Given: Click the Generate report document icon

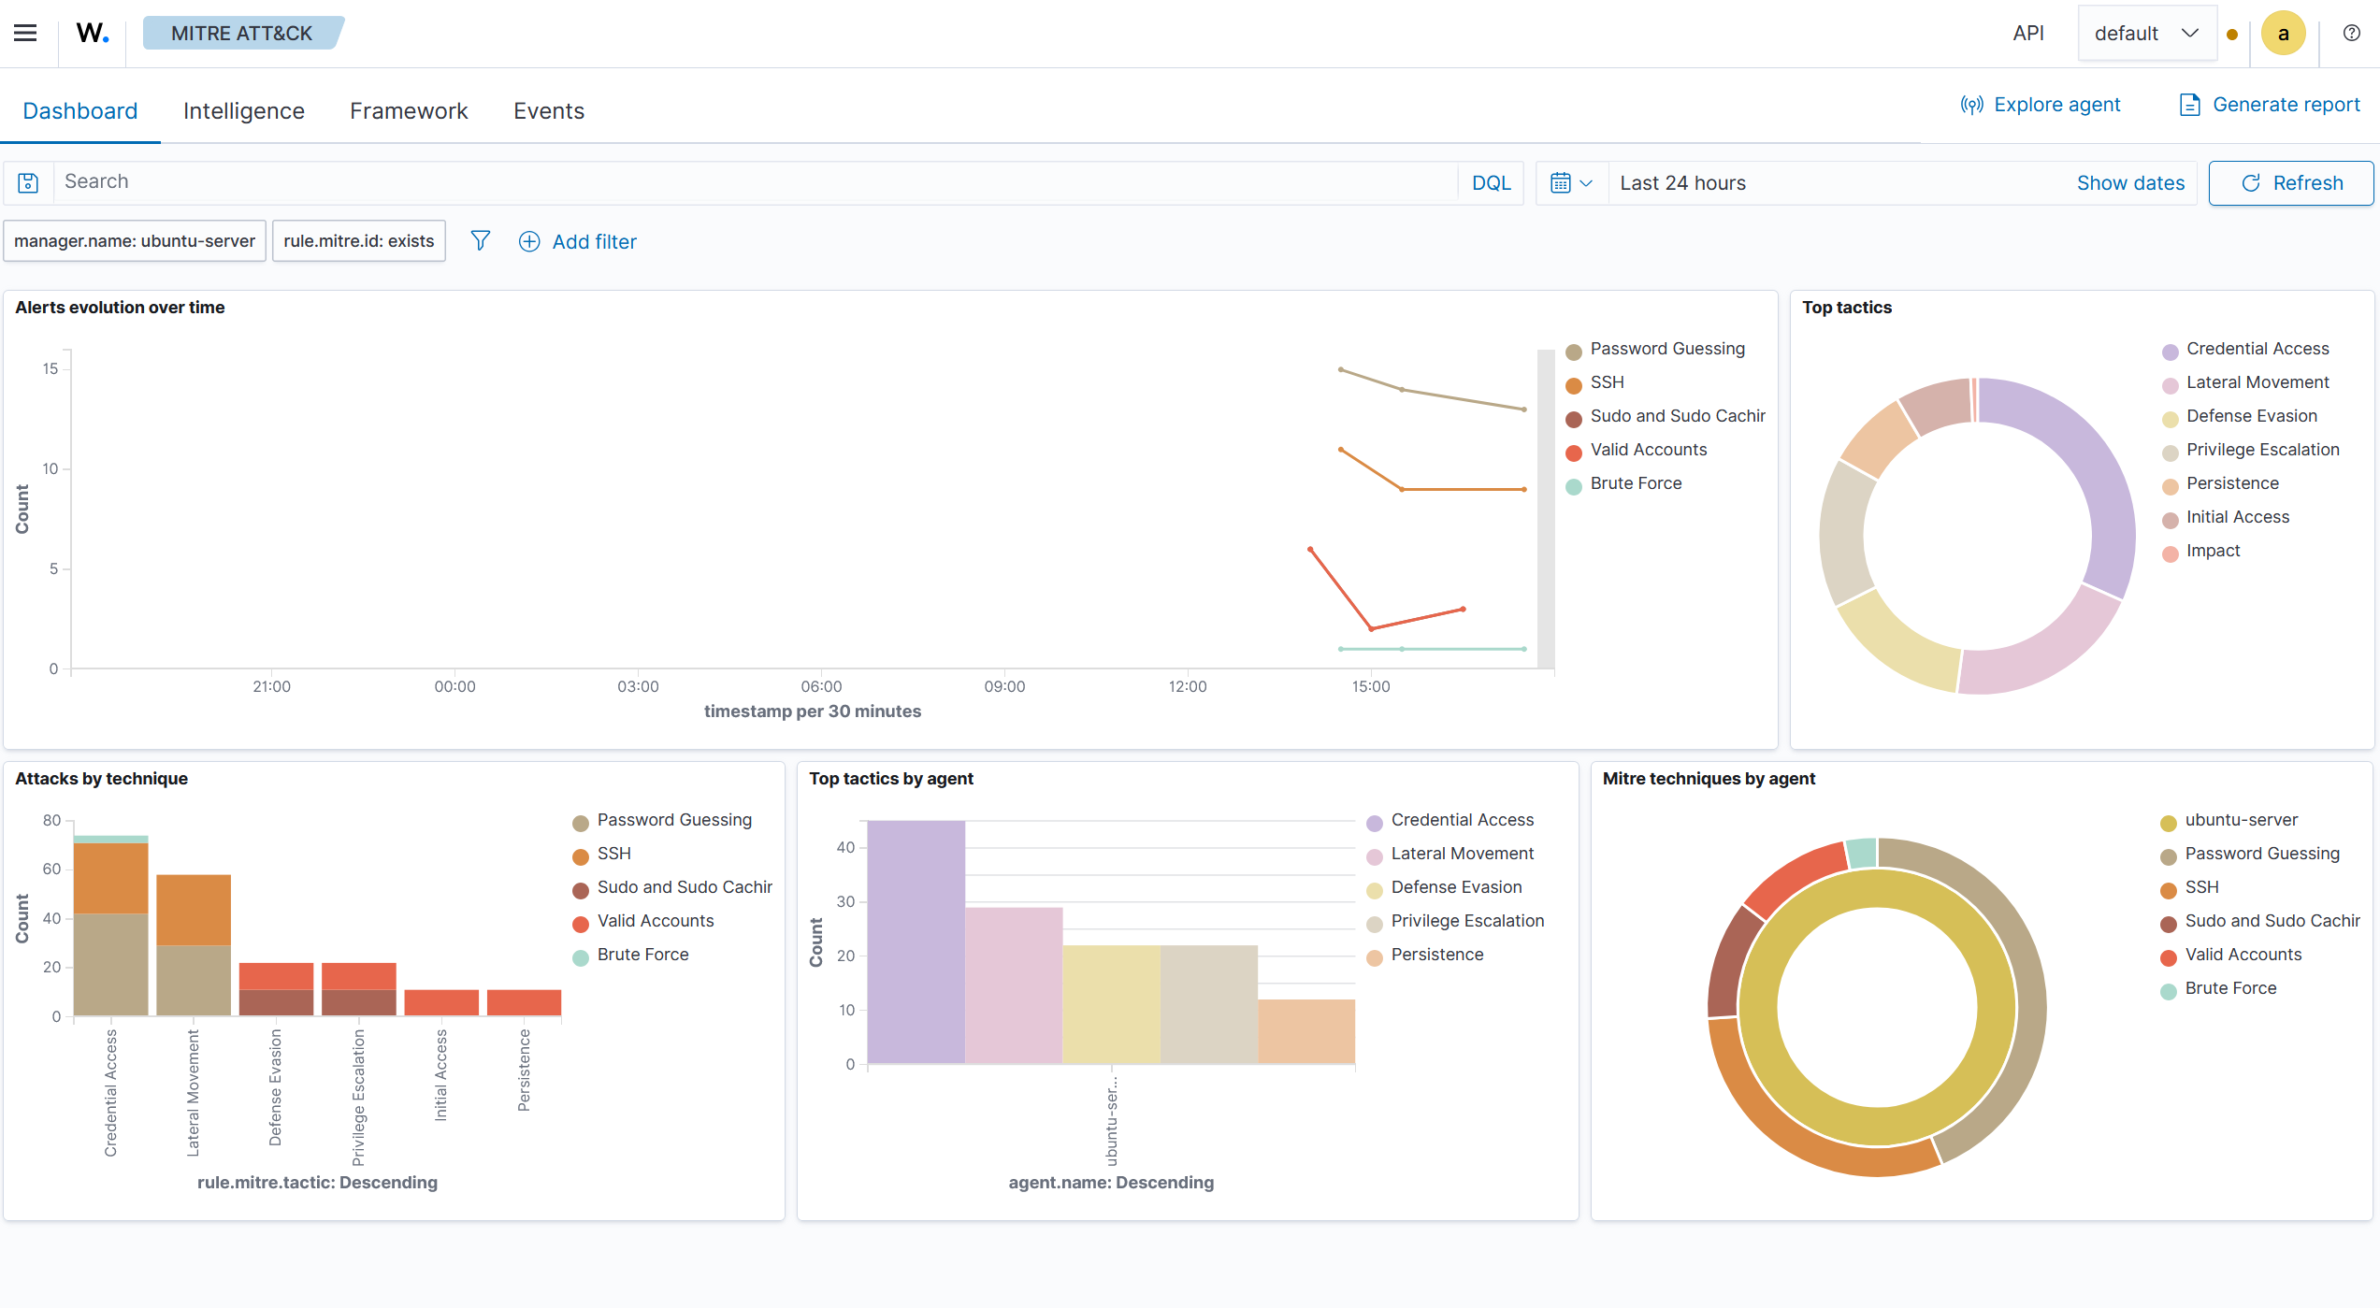Looking at the screenshot, I should click(x=2189, y=105).
